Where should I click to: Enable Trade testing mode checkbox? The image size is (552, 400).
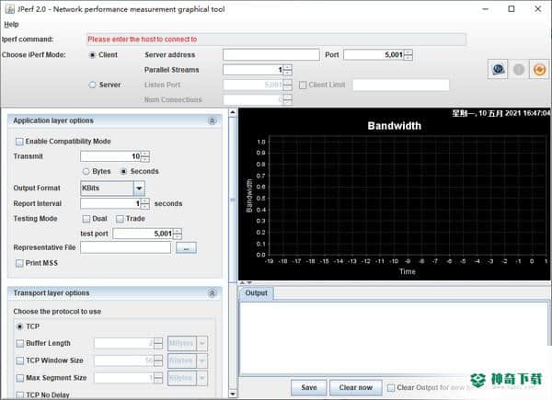120,219
